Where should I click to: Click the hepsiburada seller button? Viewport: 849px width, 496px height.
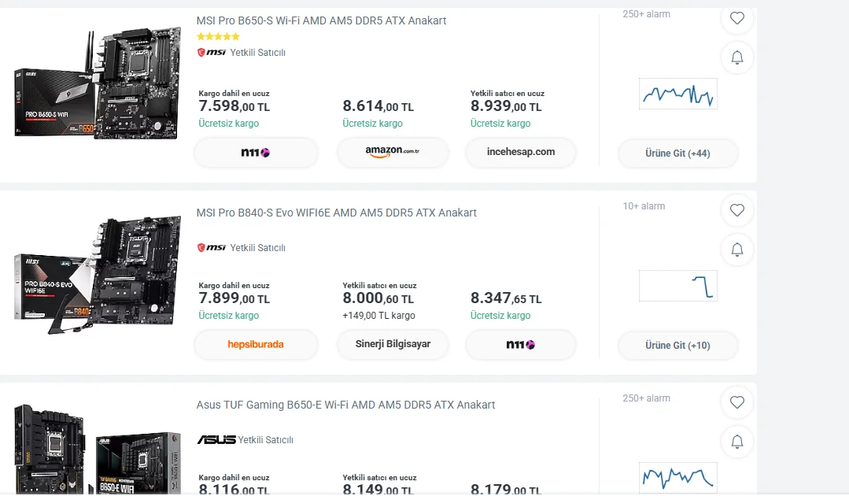click(256, 344)
